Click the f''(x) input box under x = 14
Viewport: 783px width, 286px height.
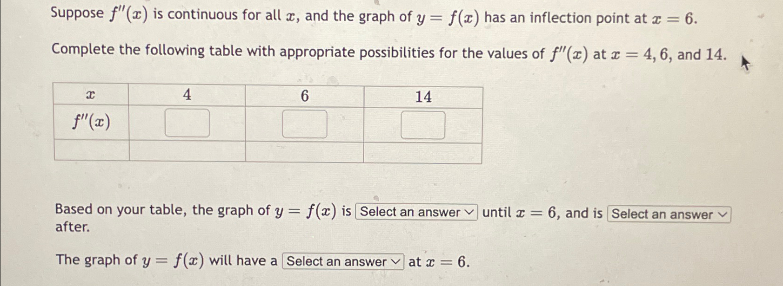click(423, 123)
